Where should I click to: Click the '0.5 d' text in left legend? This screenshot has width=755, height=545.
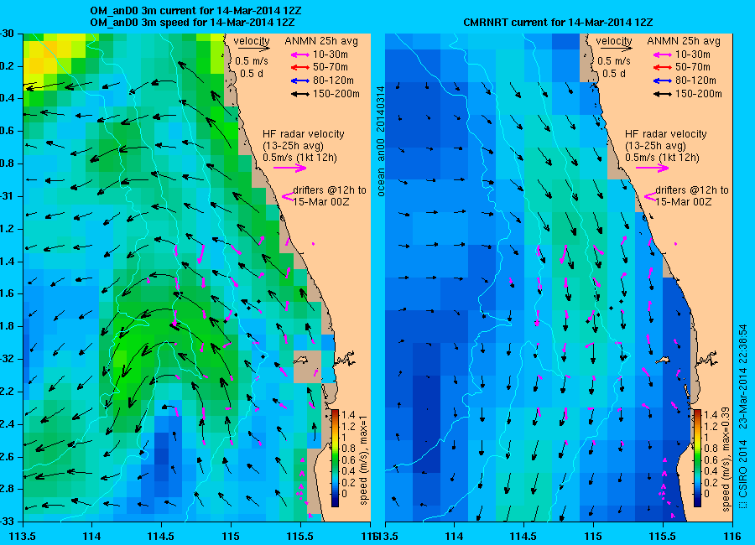(252, 74)
